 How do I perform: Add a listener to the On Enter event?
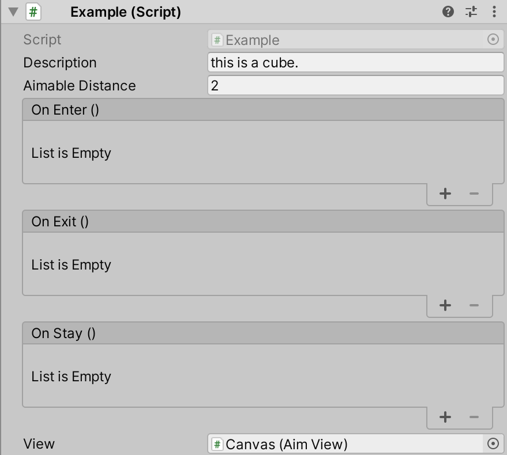445,194
